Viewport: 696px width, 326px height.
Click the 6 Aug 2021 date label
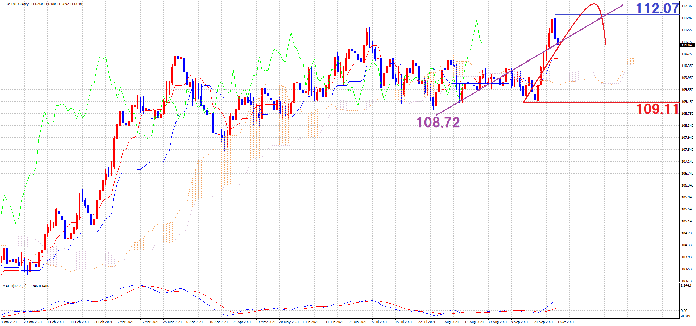click(x=450, y=322)
